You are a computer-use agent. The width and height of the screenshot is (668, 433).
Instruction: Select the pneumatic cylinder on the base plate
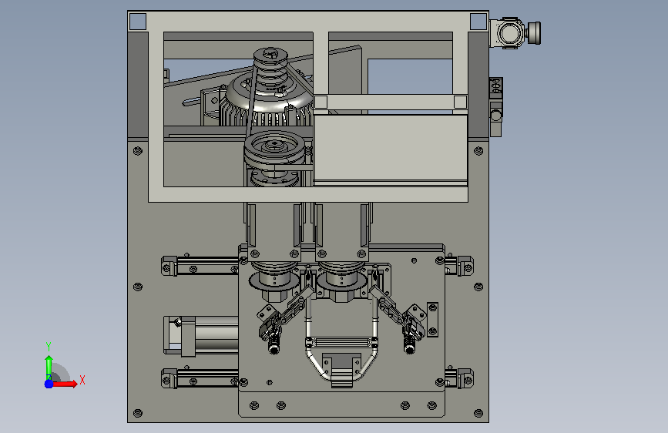(x=201, y=335)
